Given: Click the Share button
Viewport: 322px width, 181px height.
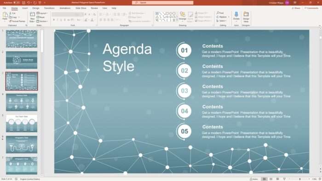Looking at the screenshot, I should point(296,8).
